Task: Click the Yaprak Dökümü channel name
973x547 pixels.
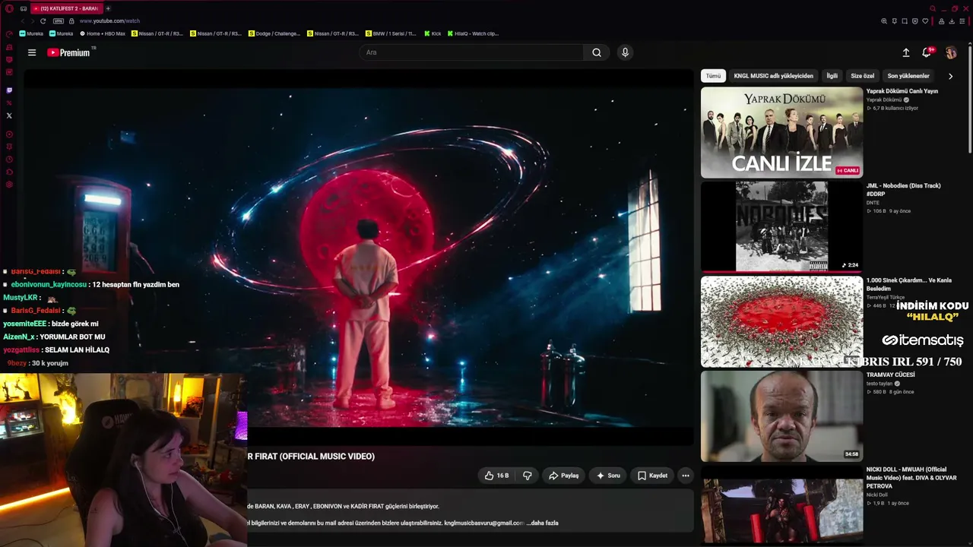Action: pos(884,100)
